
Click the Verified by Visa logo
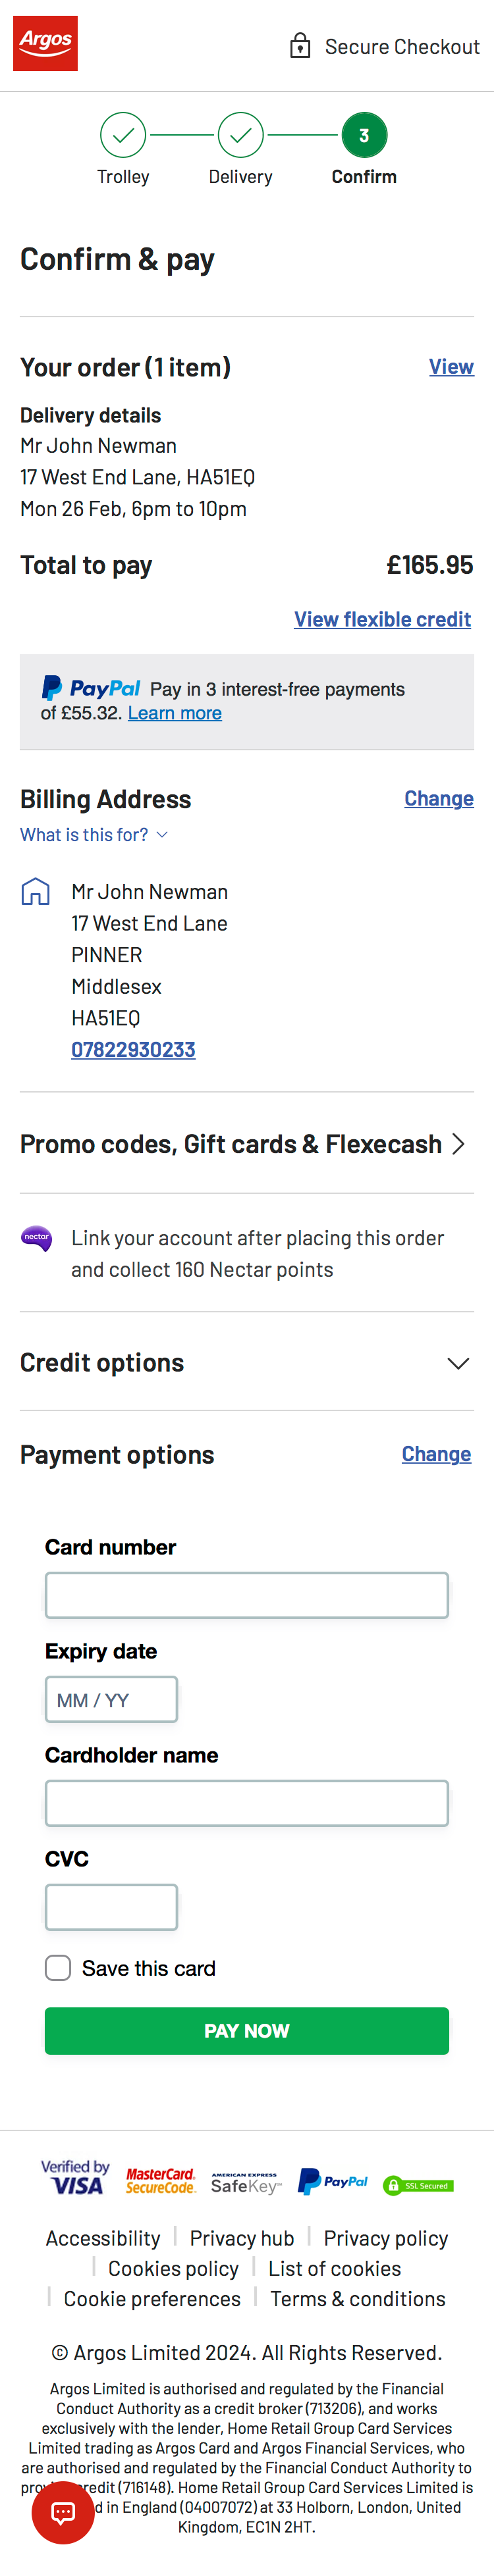point(74,2182)
